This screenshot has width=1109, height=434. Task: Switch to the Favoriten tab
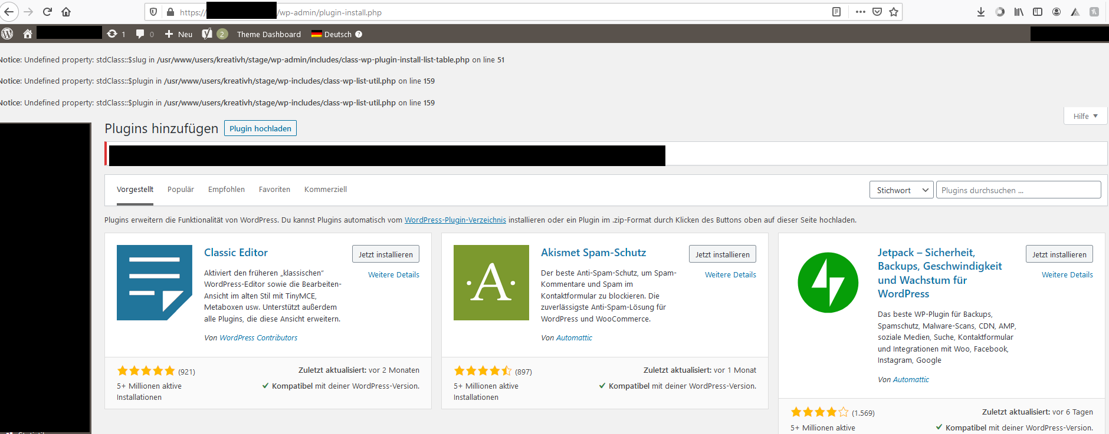[x=274, y=190]
